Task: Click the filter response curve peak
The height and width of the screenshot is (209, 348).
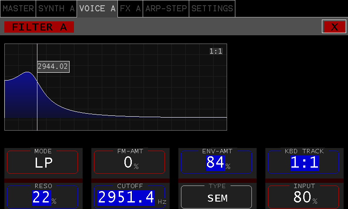Action: (27, 72)
